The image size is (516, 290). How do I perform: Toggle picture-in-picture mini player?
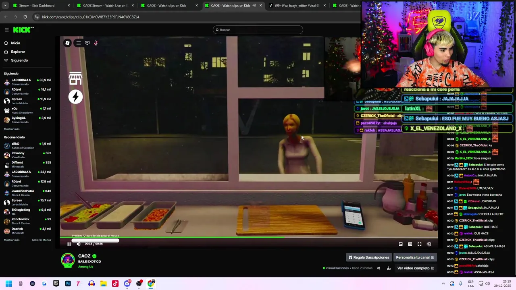pos(401,244)
